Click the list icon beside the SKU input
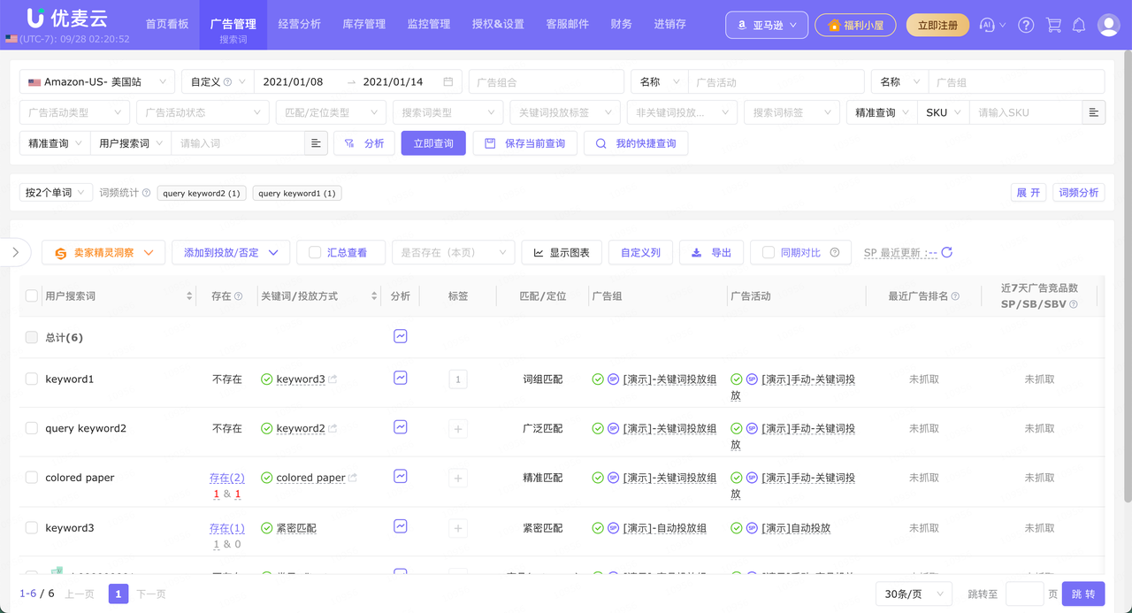 click(x=1094, y=112)
